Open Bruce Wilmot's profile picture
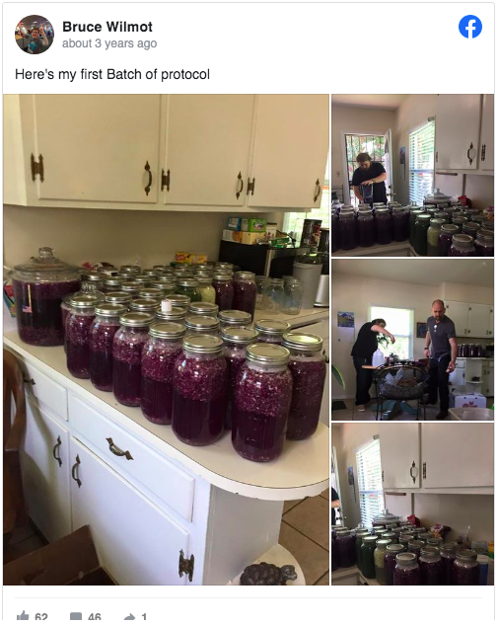498x626 pixels. (35, 35)
